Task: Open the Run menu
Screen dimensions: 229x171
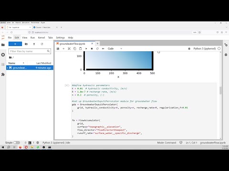Action: click(32, 38)
